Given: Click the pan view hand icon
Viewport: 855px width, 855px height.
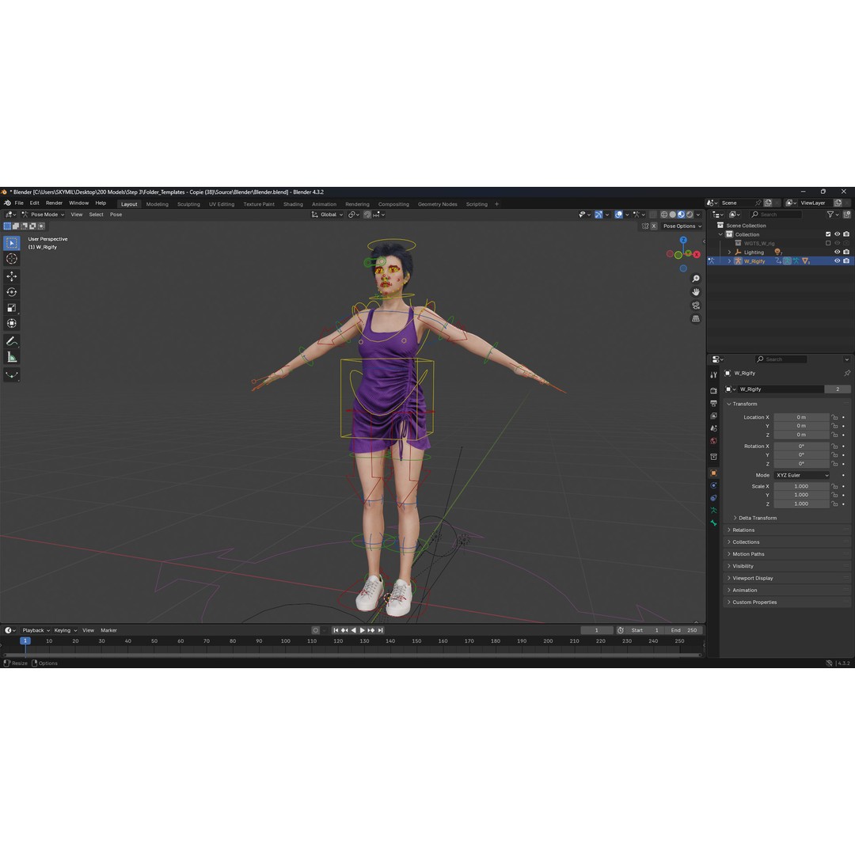Looking at the screenshot, I should click(696, 292).
